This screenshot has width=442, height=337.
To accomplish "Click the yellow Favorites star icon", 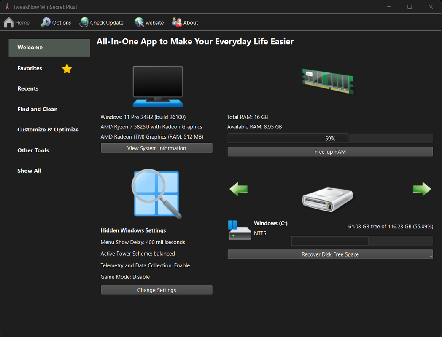I will coord(67,68).
